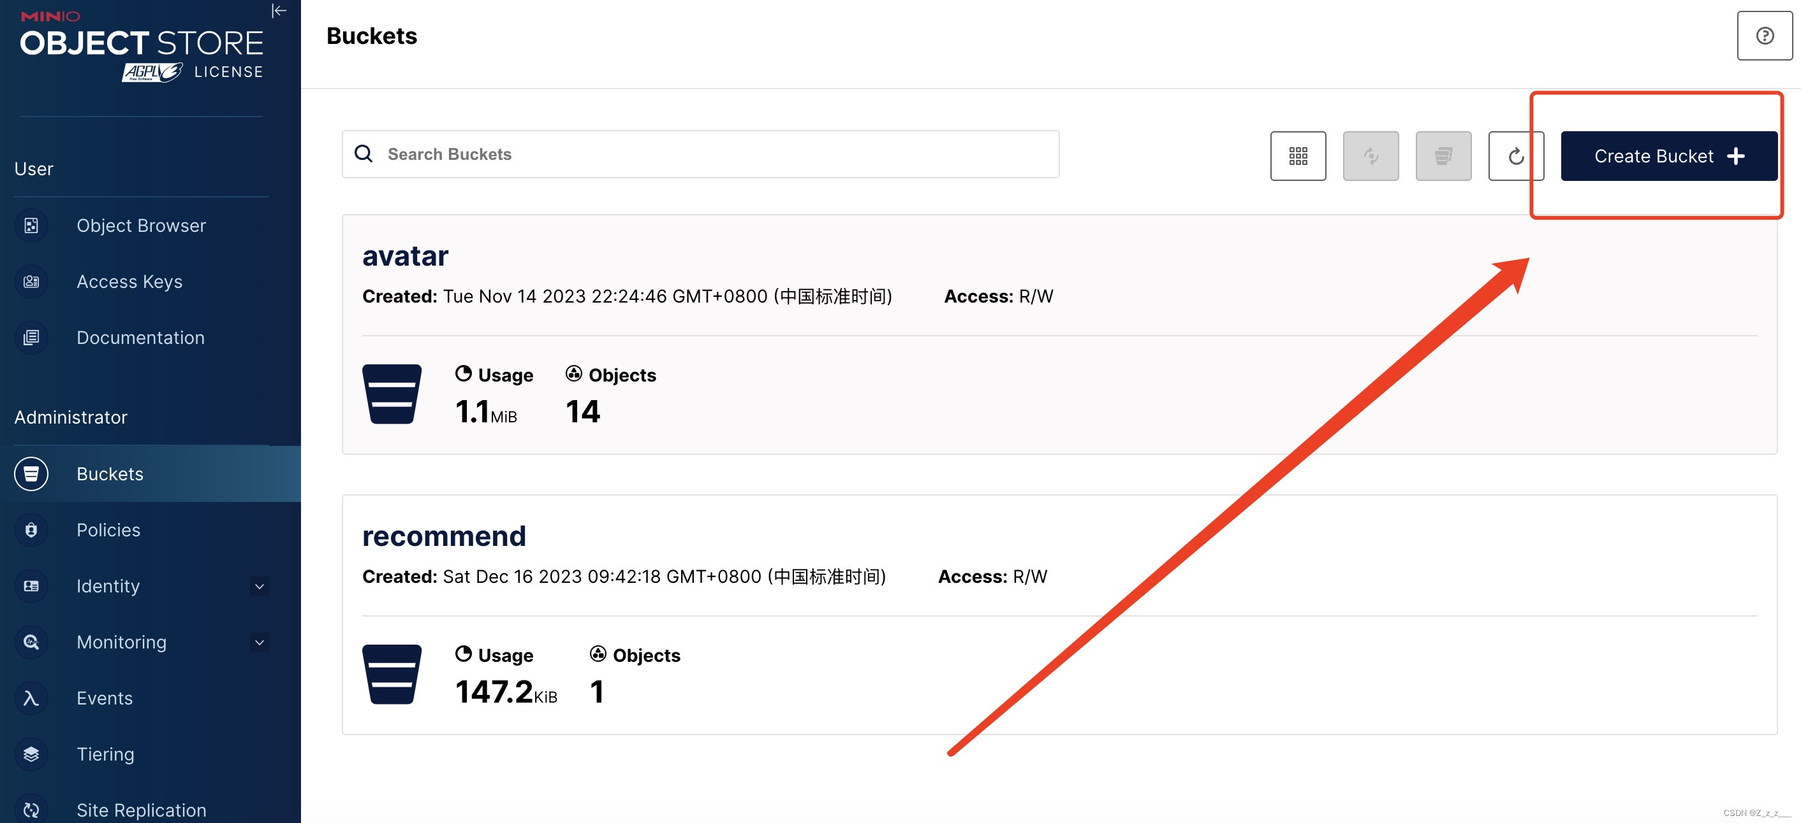
Task: Click the Access Keys sidebar icon
Action: point(31,282)
